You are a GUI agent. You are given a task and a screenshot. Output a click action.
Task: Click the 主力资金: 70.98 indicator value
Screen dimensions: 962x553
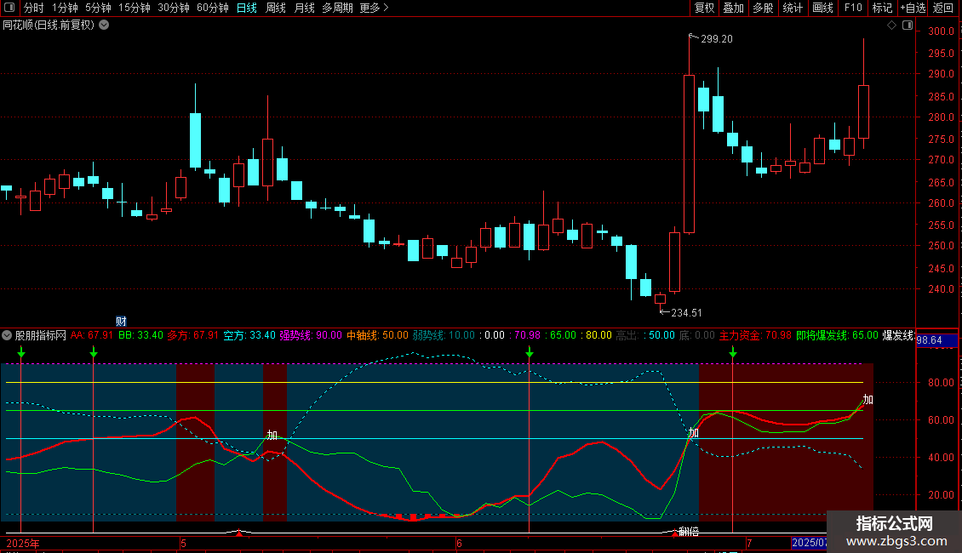pos(755,335)
